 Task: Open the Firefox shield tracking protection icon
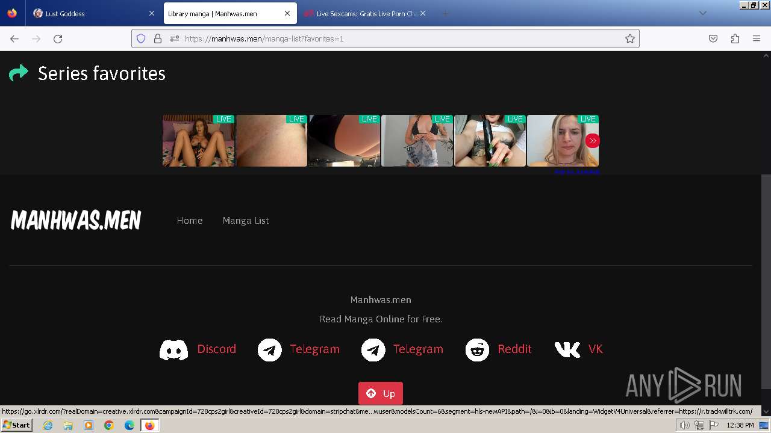tap(141, 38)
